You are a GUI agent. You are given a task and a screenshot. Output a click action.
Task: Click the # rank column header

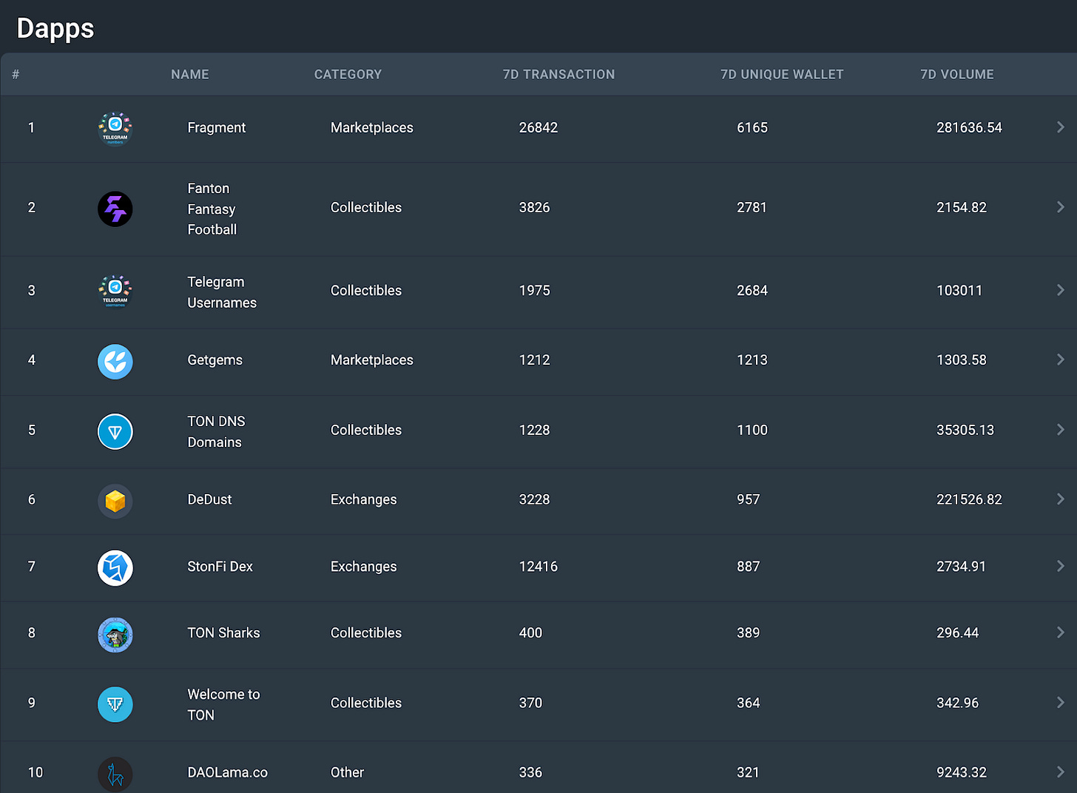pyautogui.click(x=16, y=74)
